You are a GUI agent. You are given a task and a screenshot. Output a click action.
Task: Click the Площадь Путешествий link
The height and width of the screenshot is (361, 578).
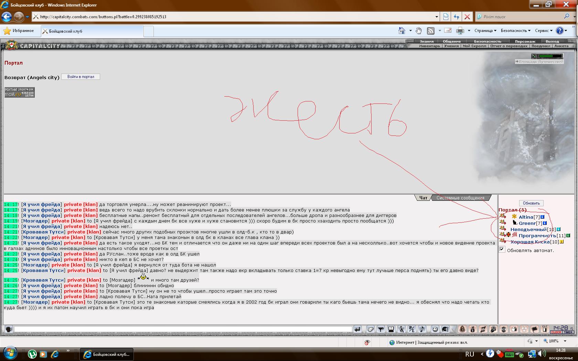pos(539,62)
